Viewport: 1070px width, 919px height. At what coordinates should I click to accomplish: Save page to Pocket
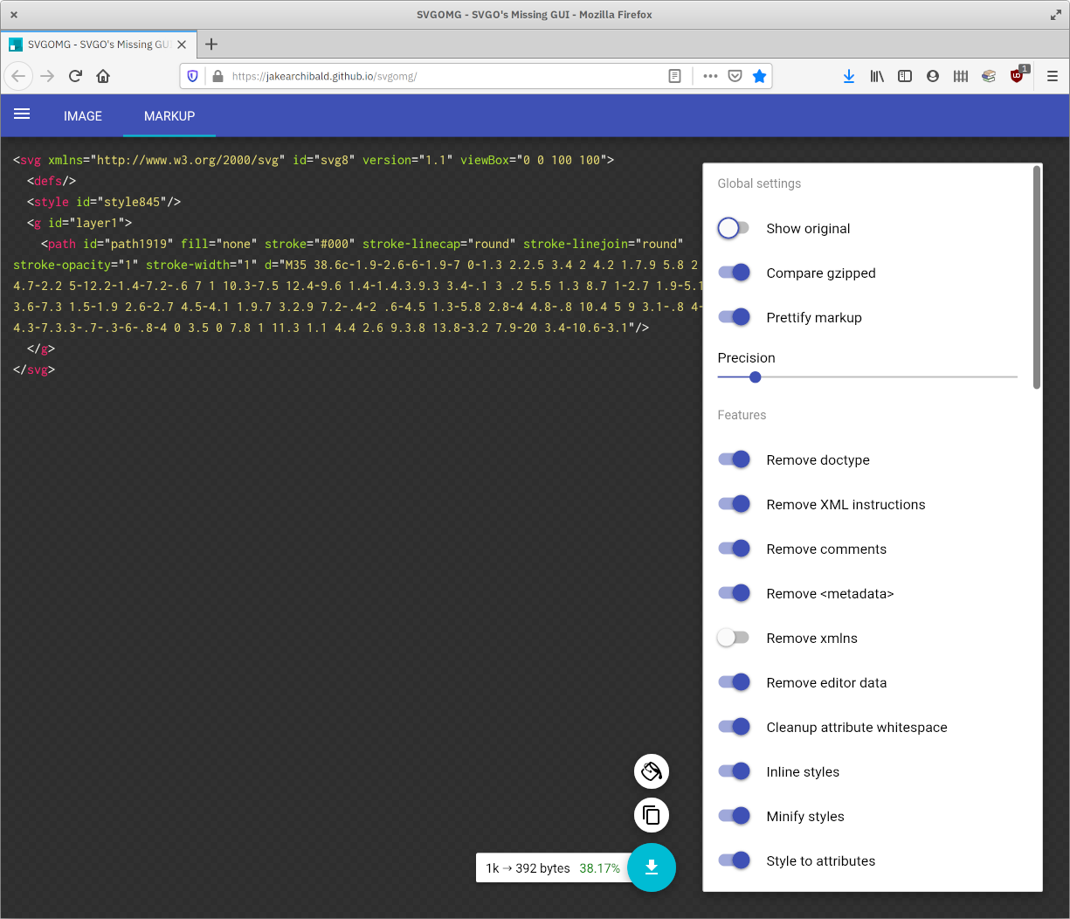tap(735, 76)
